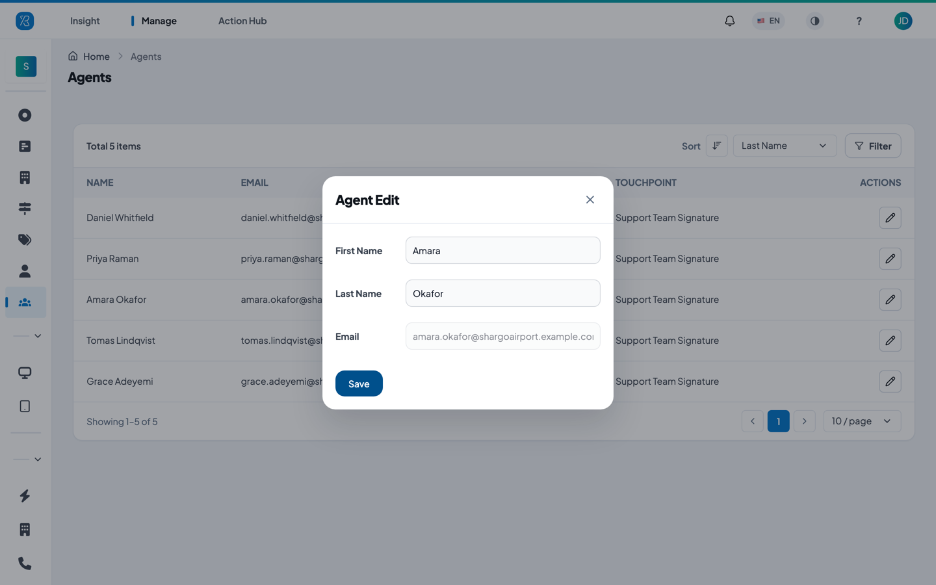This screenshot has width=936, height=585.
Task: Open the office building icon above the phone
Action: point(25,530)
